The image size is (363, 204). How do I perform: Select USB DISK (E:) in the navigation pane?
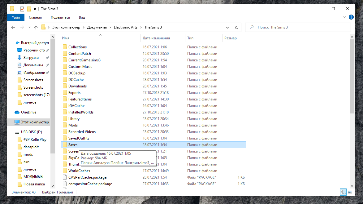[31, 132]
